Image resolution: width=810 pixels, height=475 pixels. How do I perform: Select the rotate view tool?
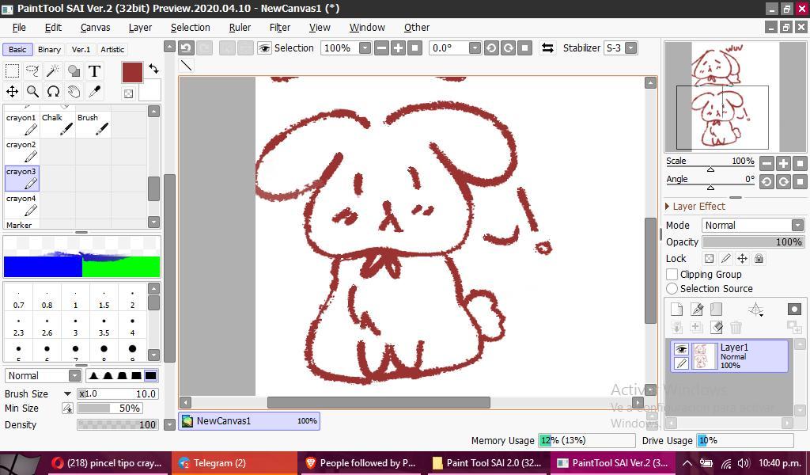(53, 92)
